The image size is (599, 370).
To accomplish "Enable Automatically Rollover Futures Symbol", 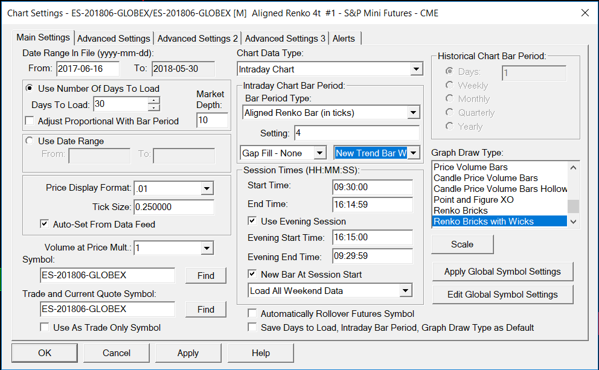I will pyautogui.click(x=252, y=314).
